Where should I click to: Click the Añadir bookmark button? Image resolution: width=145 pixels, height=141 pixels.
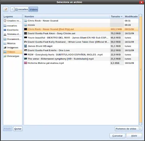8,129
